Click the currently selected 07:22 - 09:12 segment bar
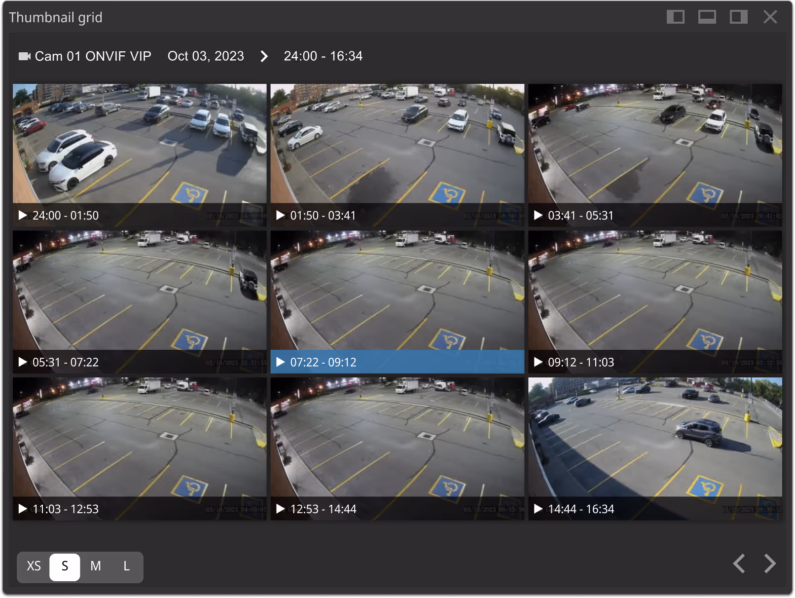Viewport: 795px width, 598px height. [x=397, y=362]
